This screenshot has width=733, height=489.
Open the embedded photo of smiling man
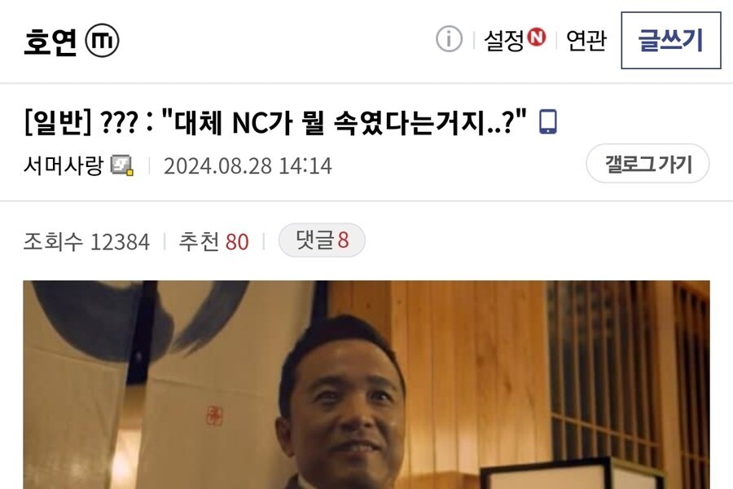click(x=366, y=385)
